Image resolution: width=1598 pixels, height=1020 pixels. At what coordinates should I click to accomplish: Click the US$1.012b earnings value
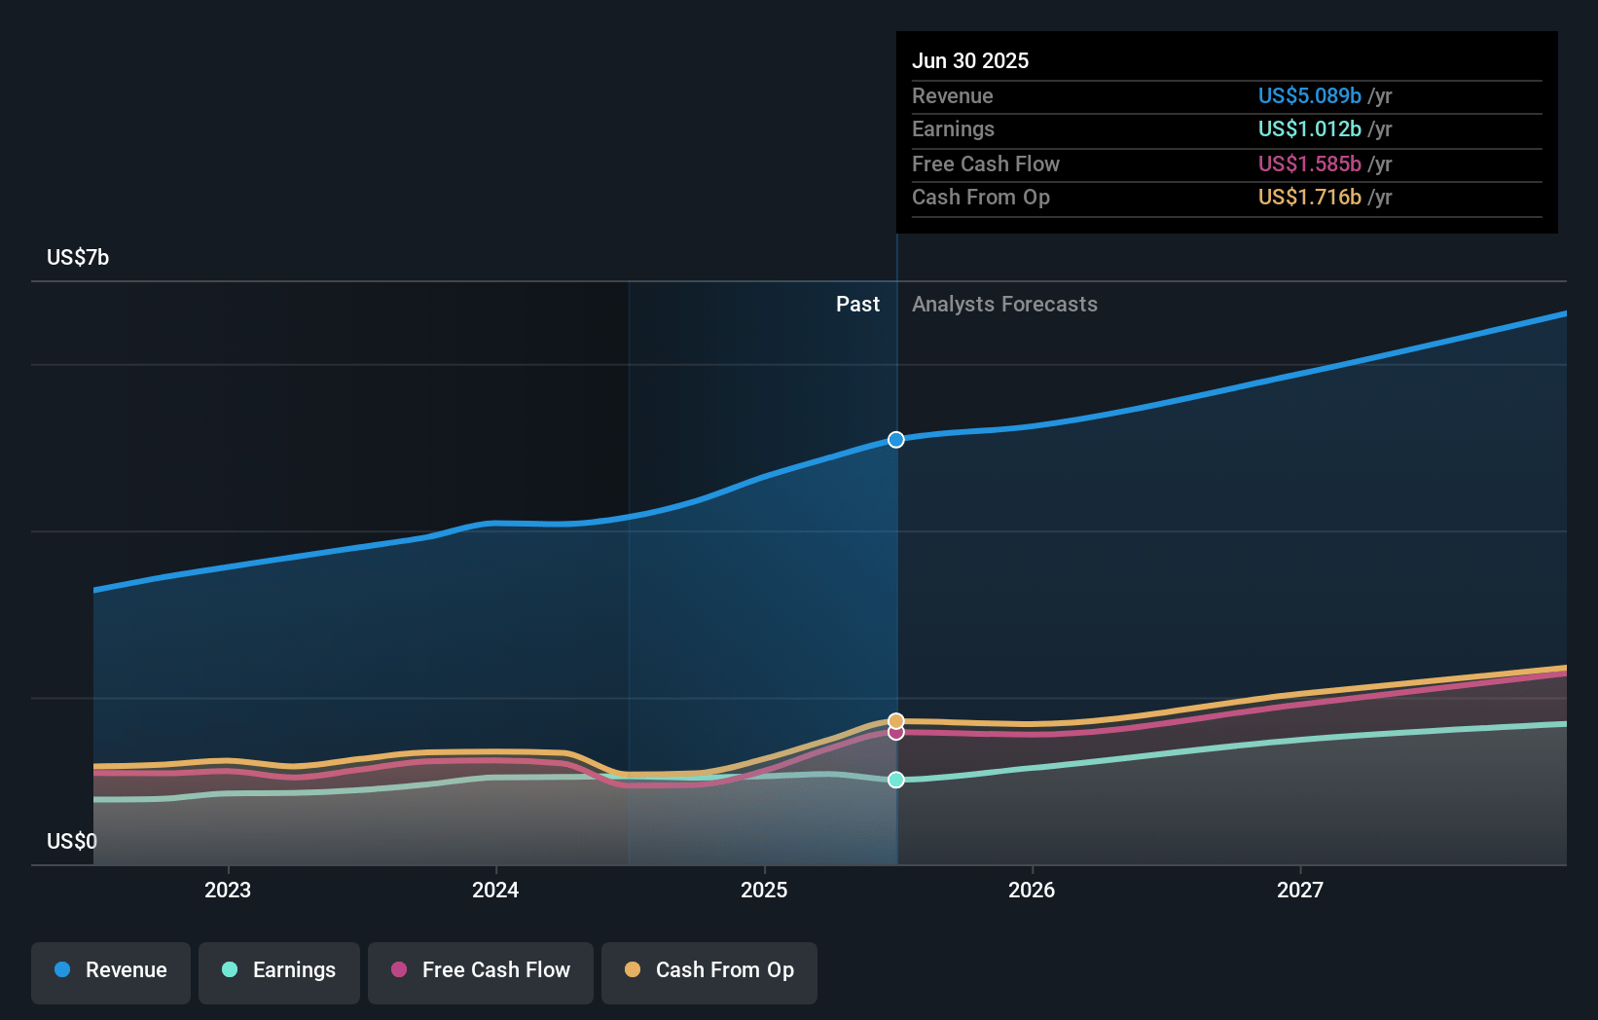pyautogui.click(x=1310, y=128)
